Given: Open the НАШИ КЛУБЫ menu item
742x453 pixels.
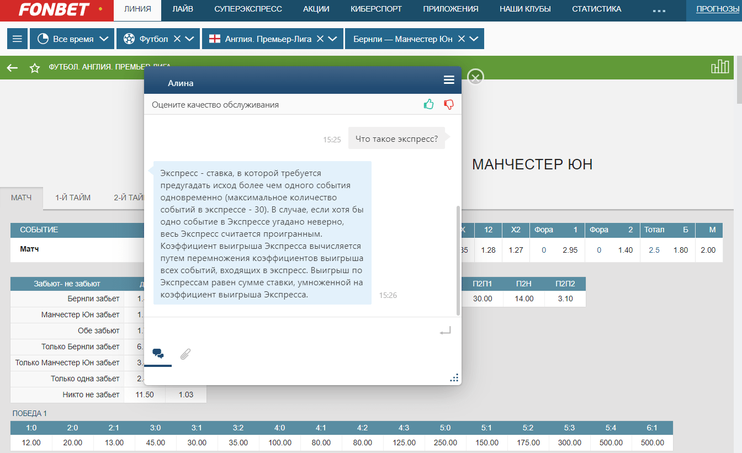Looking at the screenshot, I should 525,9.
